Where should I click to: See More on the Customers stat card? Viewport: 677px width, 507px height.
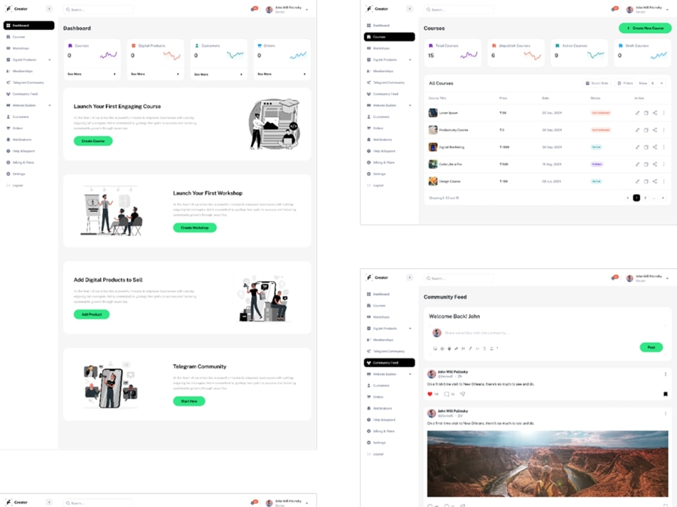pyautogui.click(x=219, y=74)
